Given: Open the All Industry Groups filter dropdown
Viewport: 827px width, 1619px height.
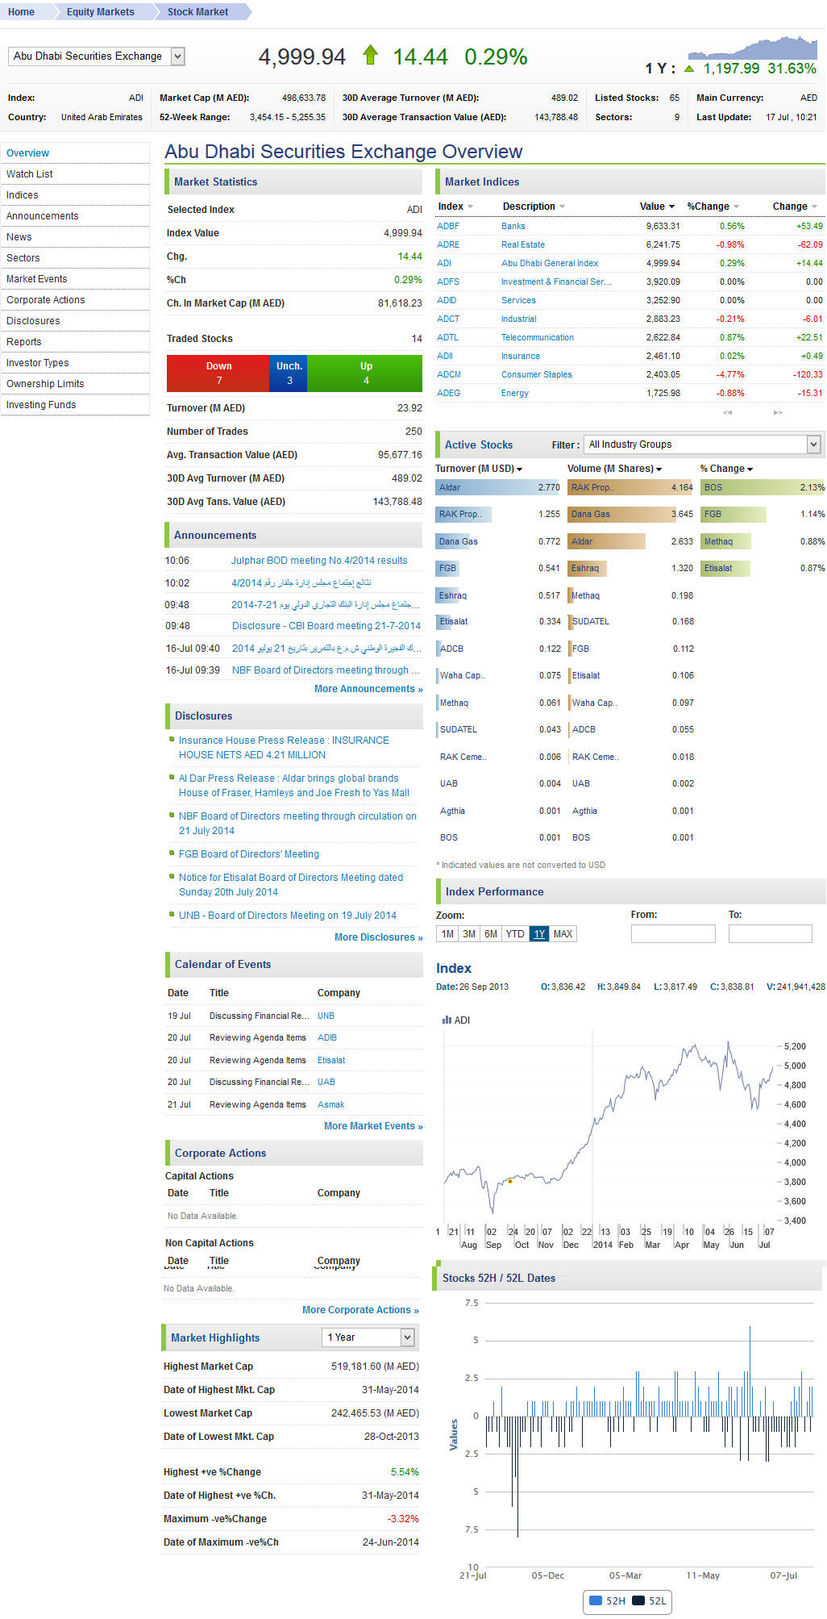Looking at the screenshot, I should pyautogui.click(x=813, y=444).
